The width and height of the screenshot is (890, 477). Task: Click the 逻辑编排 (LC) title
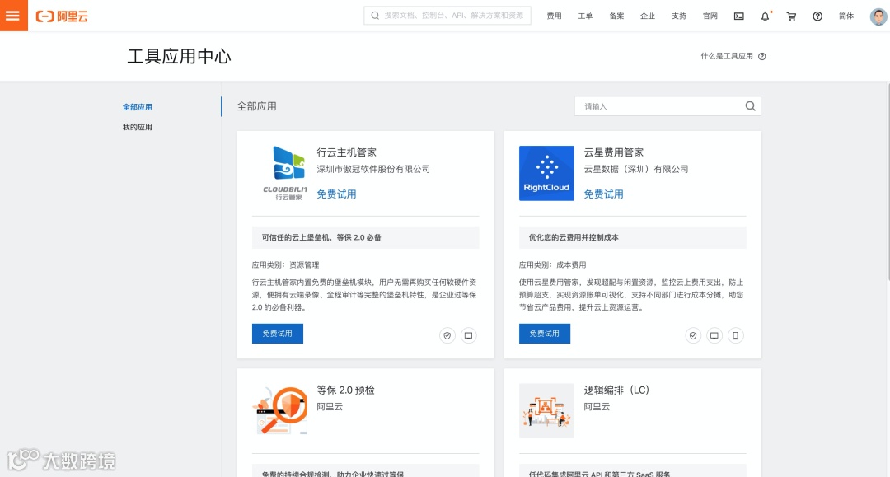[x=616, y=390]
